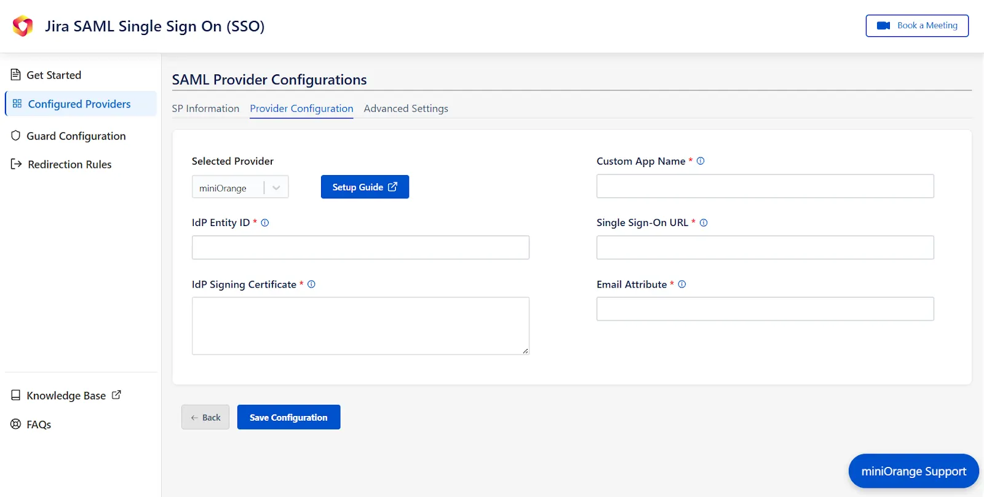
Task: Focus the IdP Entity ID input field
Action: click(360, 248)
